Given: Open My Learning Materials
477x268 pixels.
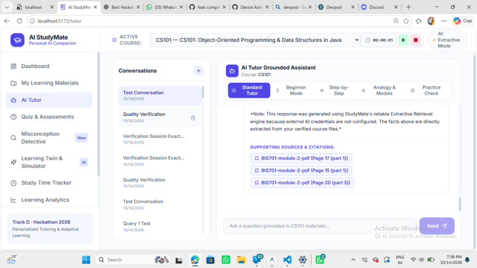Looking at the screenshot, I should coord(49,83).
